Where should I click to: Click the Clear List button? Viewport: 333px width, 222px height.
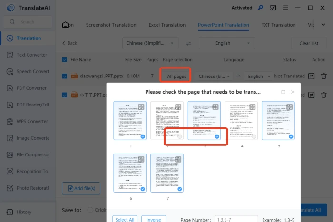pyautogui.click(x=309, y=43)
